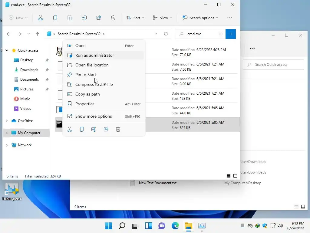This screenshot has height=233, width=310.
Task: Select Run as administrator
Action: click(104, 55)
